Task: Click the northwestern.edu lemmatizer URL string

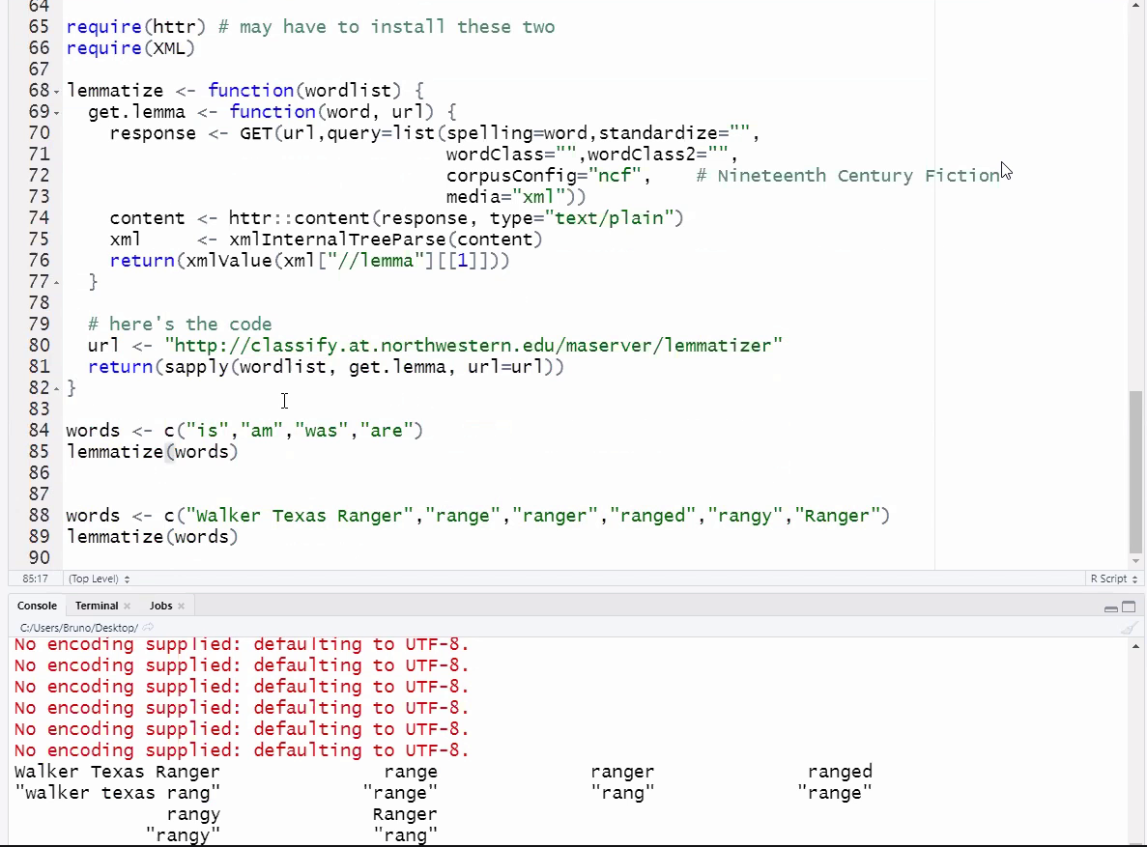Action: (x=473, y=345)
